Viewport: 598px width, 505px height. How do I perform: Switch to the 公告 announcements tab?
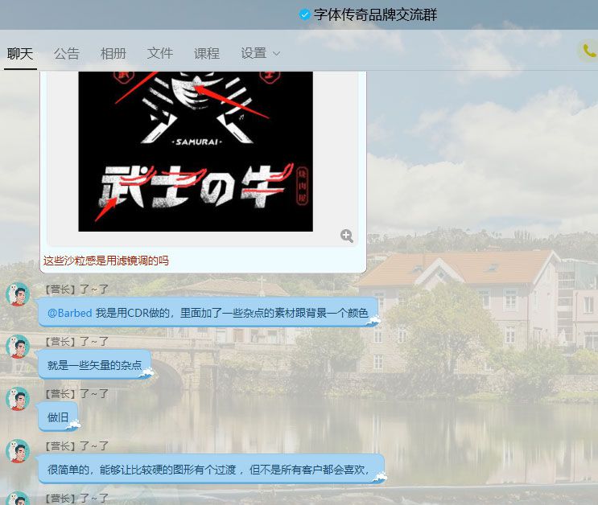tap(67, 53)
